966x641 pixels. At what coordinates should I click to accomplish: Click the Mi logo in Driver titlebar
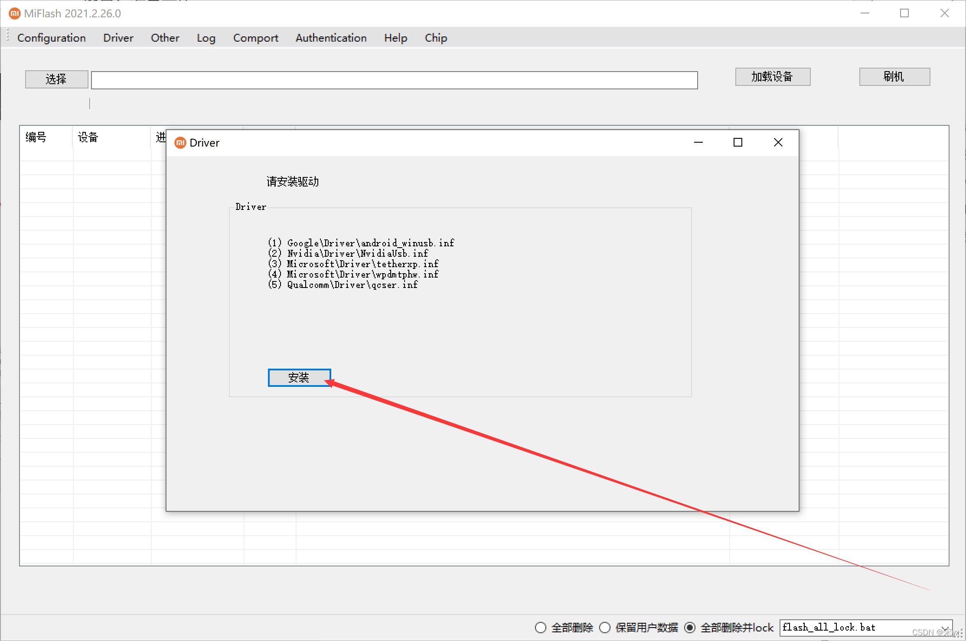(x=180, y=143)
